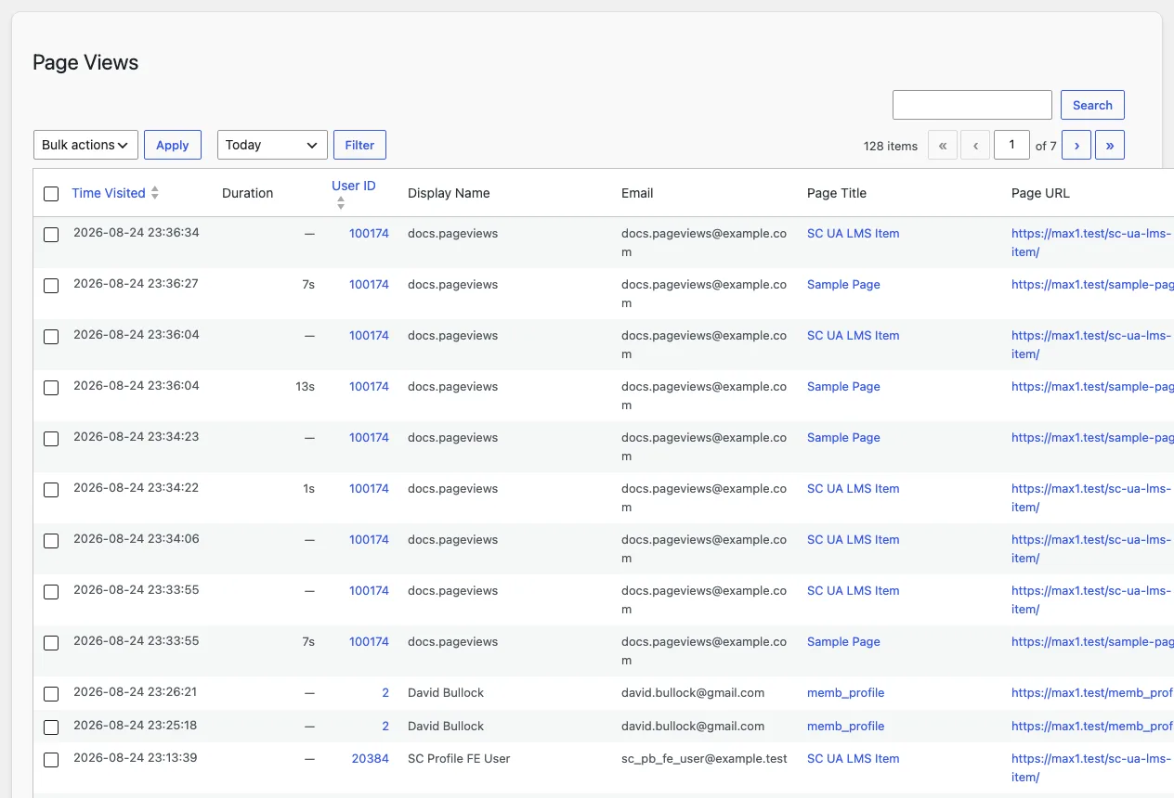
Task: Sort by Time Visited column header
Action: (x=109, y=193)
